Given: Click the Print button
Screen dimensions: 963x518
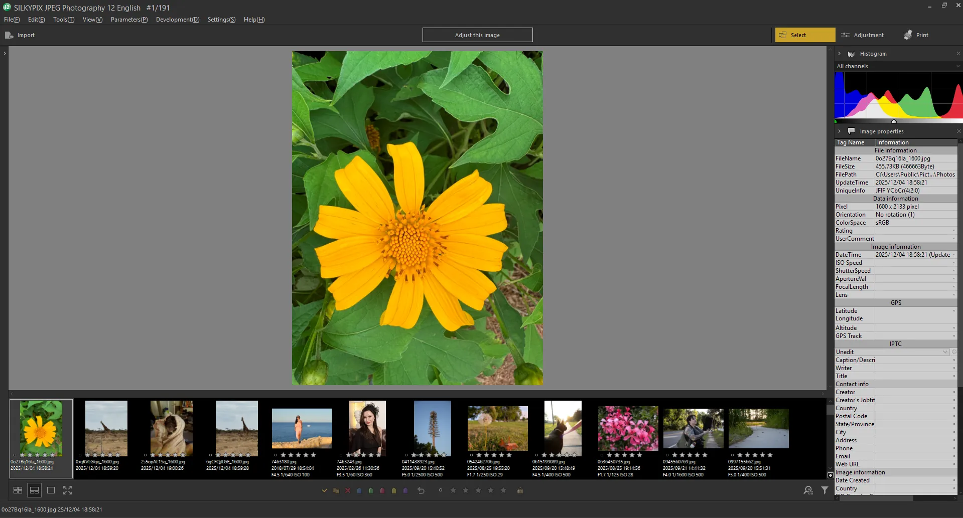Looking at the screenshot, I should (915, 35).
